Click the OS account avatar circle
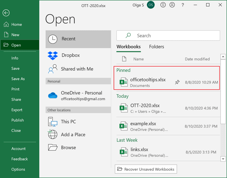This screenshot has height=178, width=227. point(150,5)
